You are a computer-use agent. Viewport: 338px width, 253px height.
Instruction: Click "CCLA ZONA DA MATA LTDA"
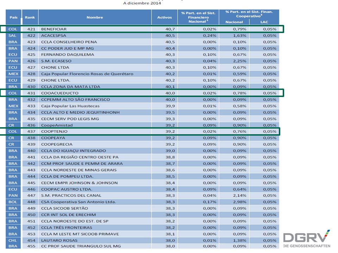[x=71, y=87]
